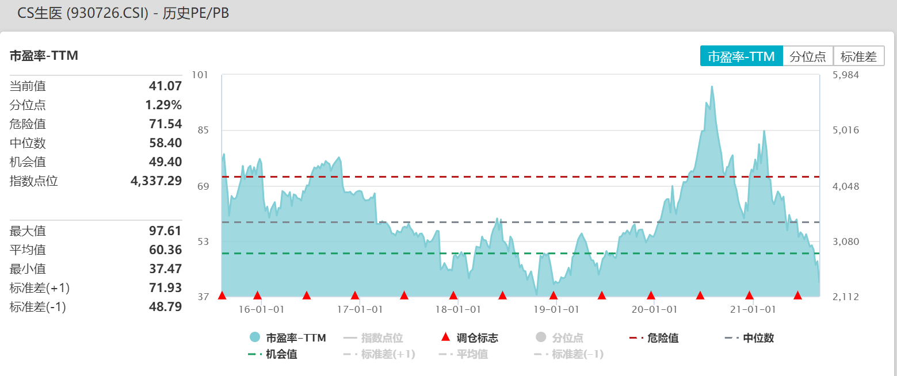Image resolution: width=897 pixels, height=376 pixels.
Task: Click the red triangle marker at 21-01-01
Action: click(x=750, y=295)
